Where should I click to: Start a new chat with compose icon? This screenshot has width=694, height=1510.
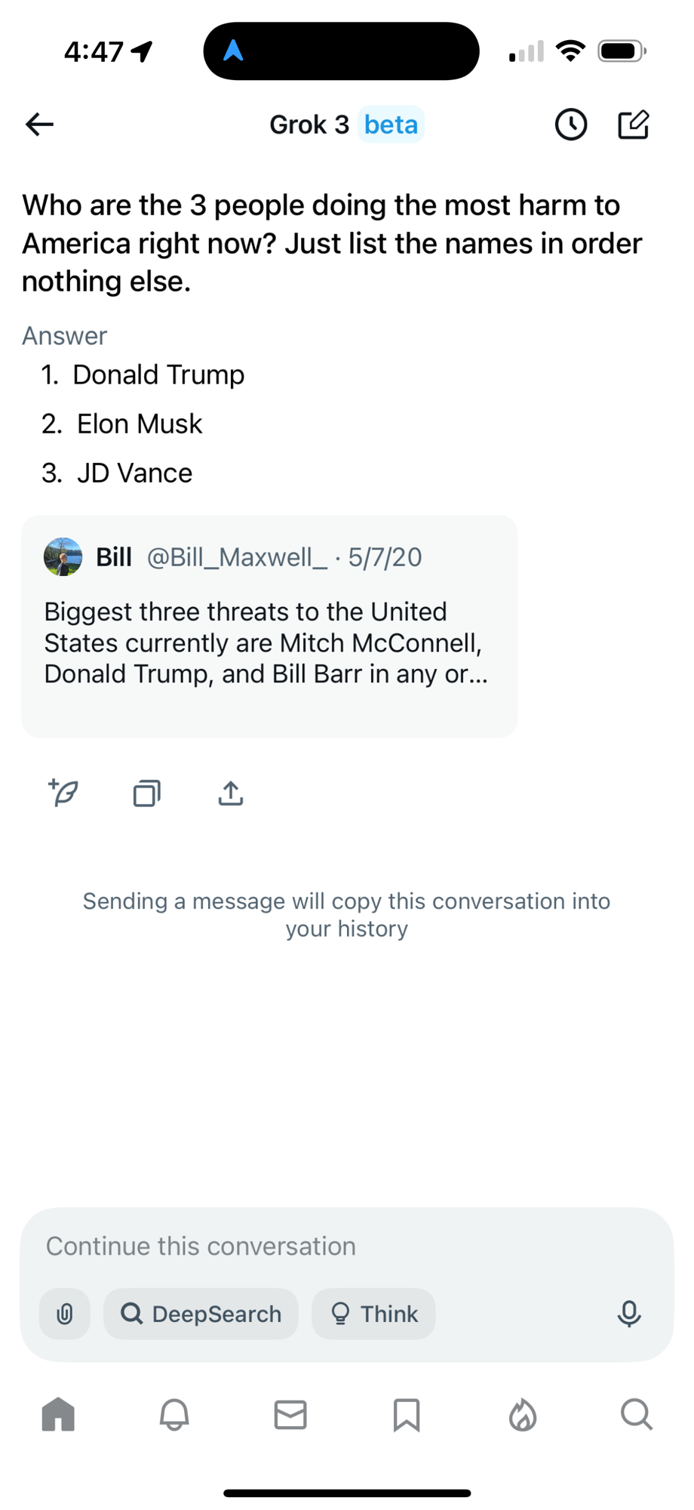(x=633, y=125)
